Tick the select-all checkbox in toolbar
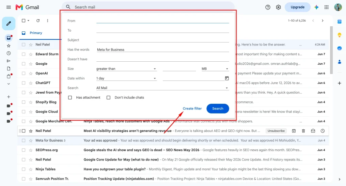The width and height of the screenshot is (346, 186). tap(24, 21)
